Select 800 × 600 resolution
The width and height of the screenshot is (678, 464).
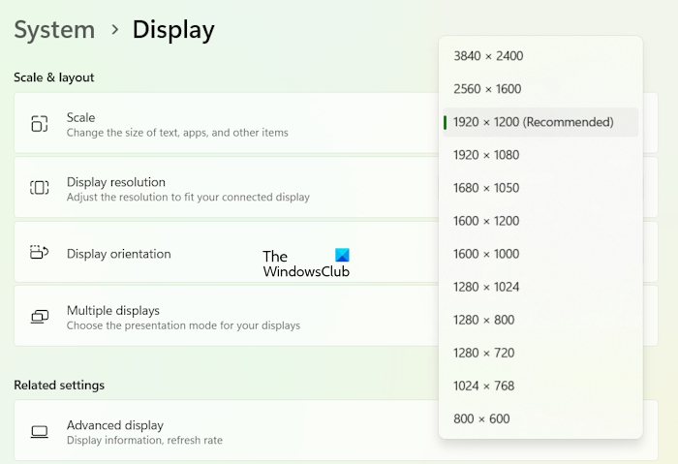coord(481,418)
